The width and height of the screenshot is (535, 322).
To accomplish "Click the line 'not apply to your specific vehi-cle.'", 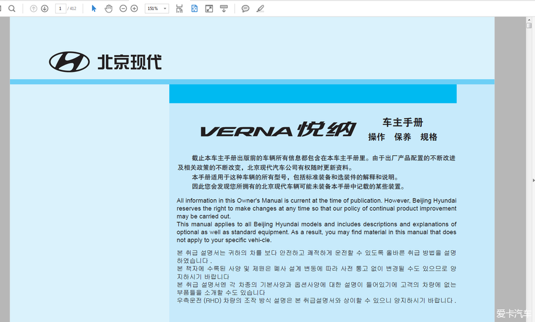I will pyautogui.click(x=224, y=240).
